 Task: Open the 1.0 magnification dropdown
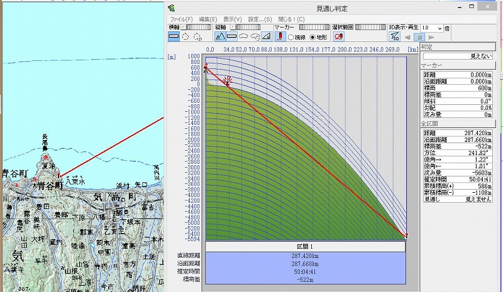coord(439,28)
